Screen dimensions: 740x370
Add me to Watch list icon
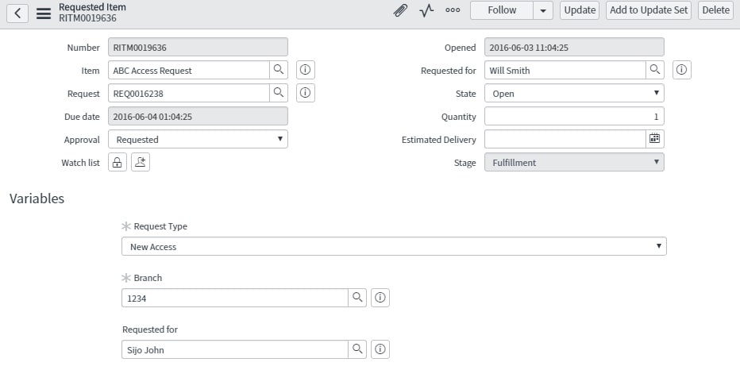click(x=141, y=162)
